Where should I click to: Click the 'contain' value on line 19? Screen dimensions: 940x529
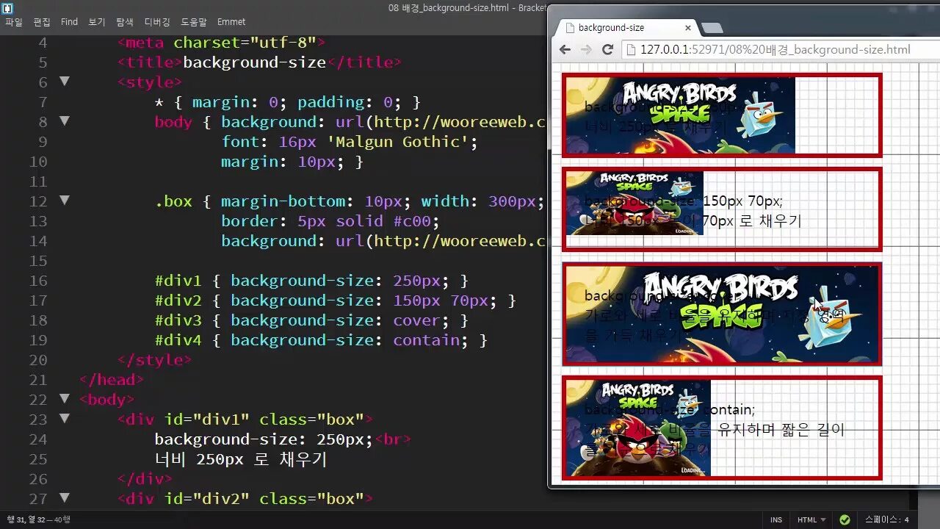pyautogui.click(x=426, y=340)
